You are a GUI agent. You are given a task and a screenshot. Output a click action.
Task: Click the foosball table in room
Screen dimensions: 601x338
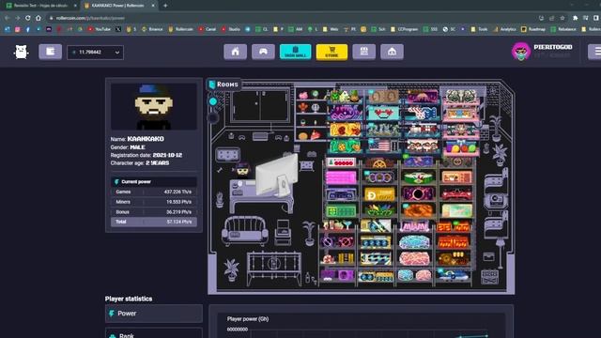pyautogui.click(x=273, y=268)
